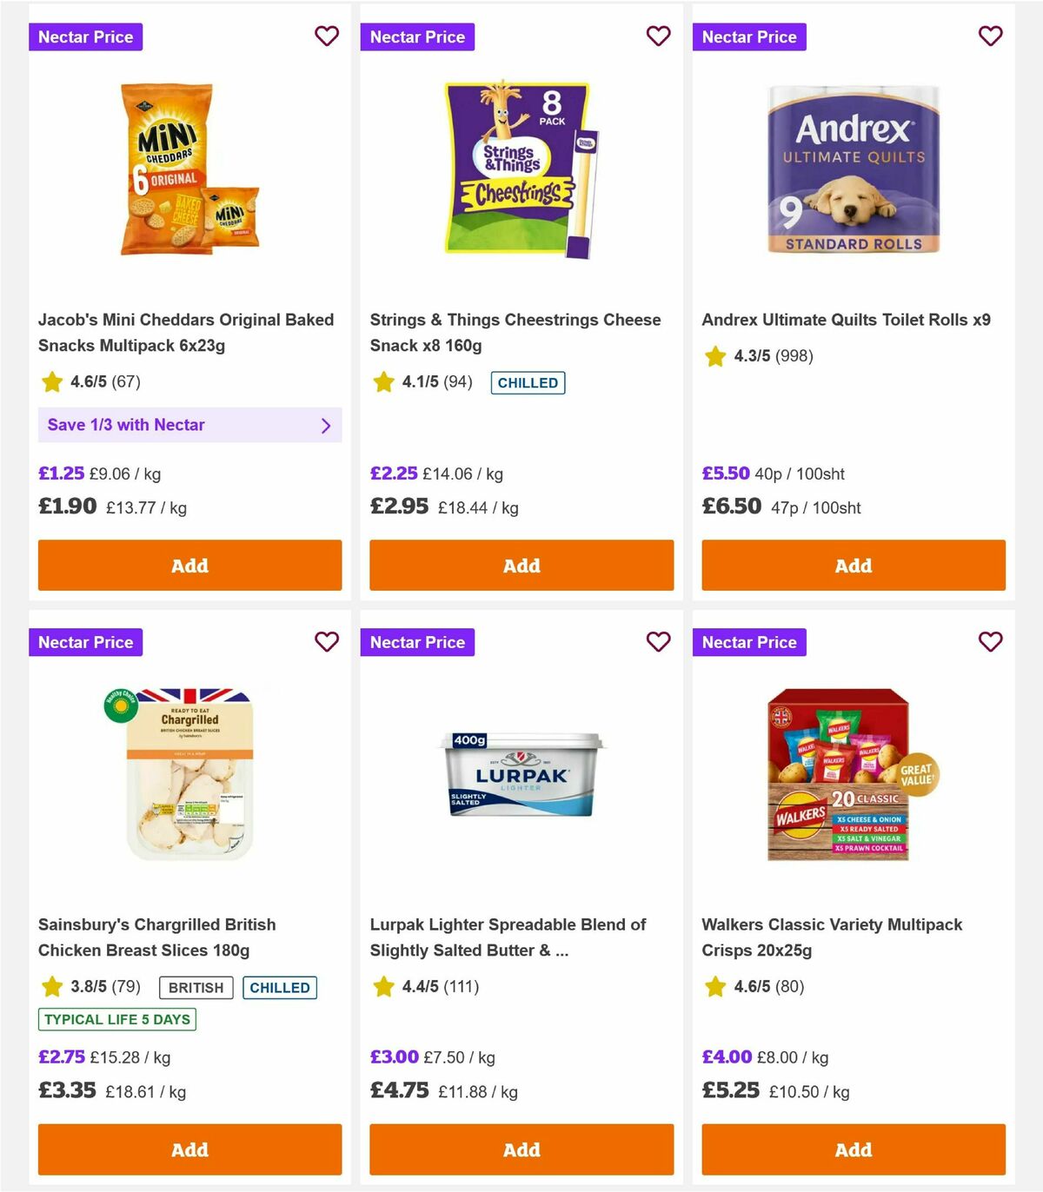Click the heart icon on Andrex toilet rolls
This screenshot has height=1192, width=1043.
click(x=990, y=36)
